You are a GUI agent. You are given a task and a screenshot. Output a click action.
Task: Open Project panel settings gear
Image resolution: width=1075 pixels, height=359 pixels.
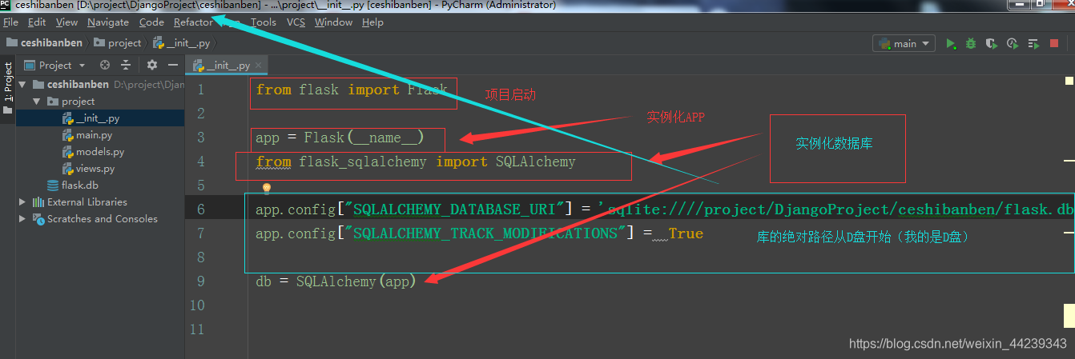(x=152, y=65)
